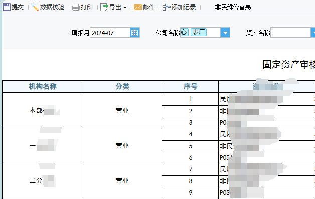Viewport: 315px width, 199px height.
Task: Click 添加记录 to add a record
Action: 184,7
